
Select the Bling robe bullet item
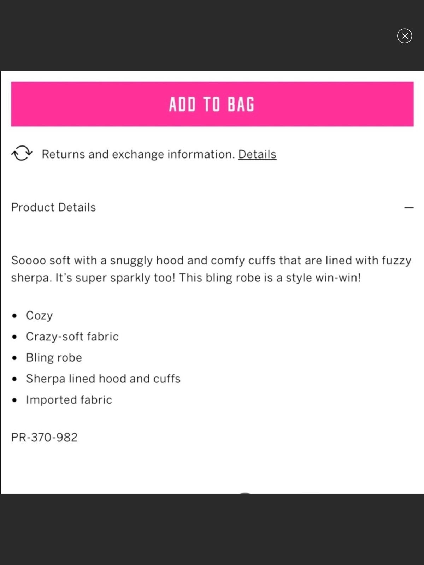pyautogui.click(x=54, y=358)
